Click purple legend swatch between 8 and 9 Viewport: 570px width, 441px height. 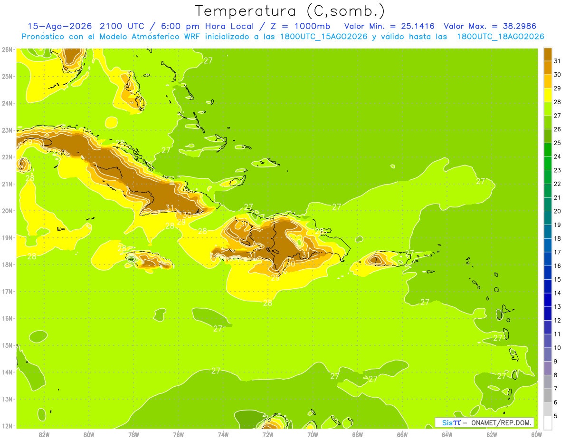(548, 368)
